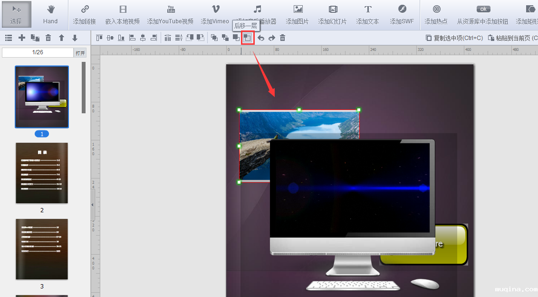
Task: Click the highlighted 后移一层 send backward icon
Action: (x=247, y=38)
